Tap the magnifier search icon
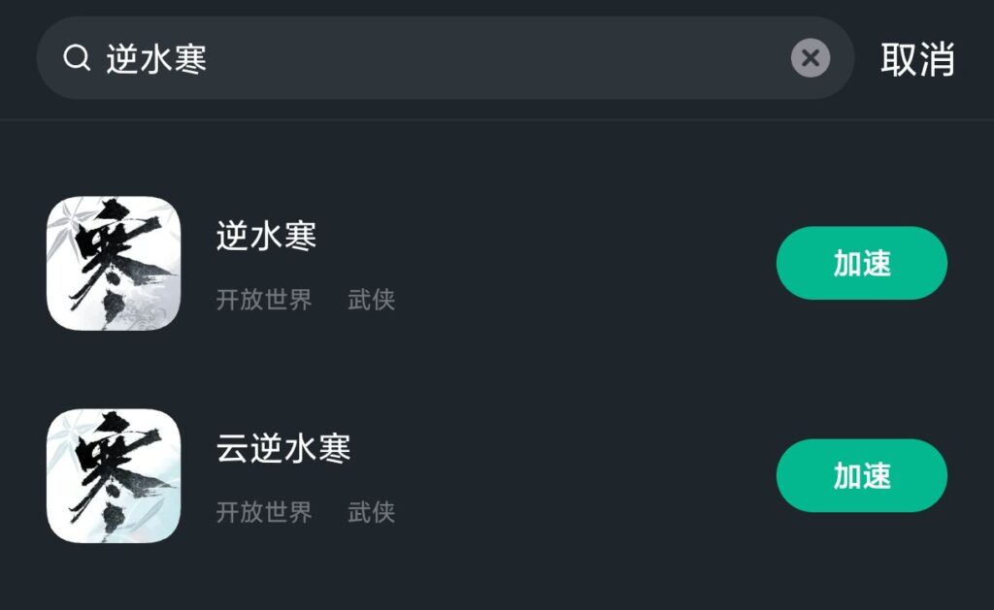This screenshot has width=994, height=610. 77,58
